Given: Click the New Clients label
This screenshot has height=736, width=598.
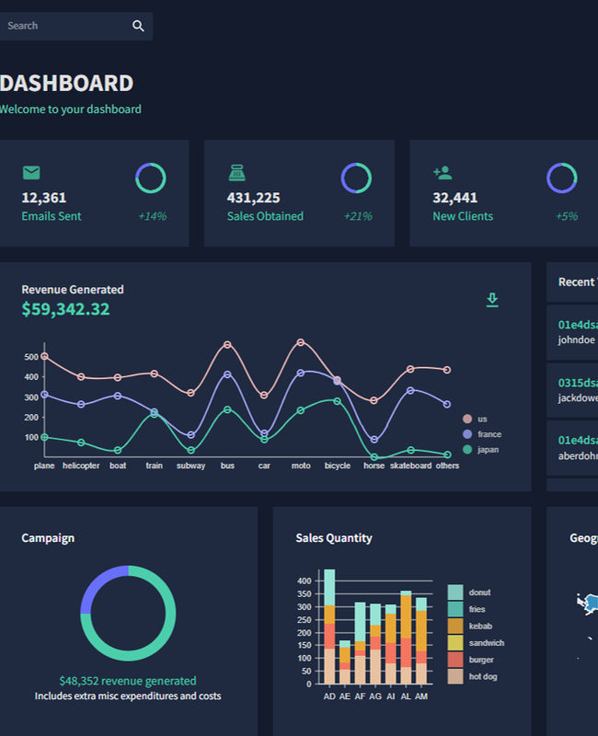Looking at the screenshot, I should (x=463, y=216).
